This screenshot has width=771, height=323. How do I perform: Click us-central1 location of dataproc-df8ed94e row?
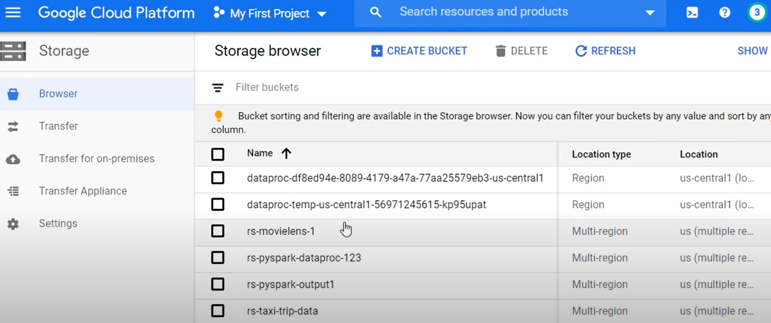(x=717, y=178)
